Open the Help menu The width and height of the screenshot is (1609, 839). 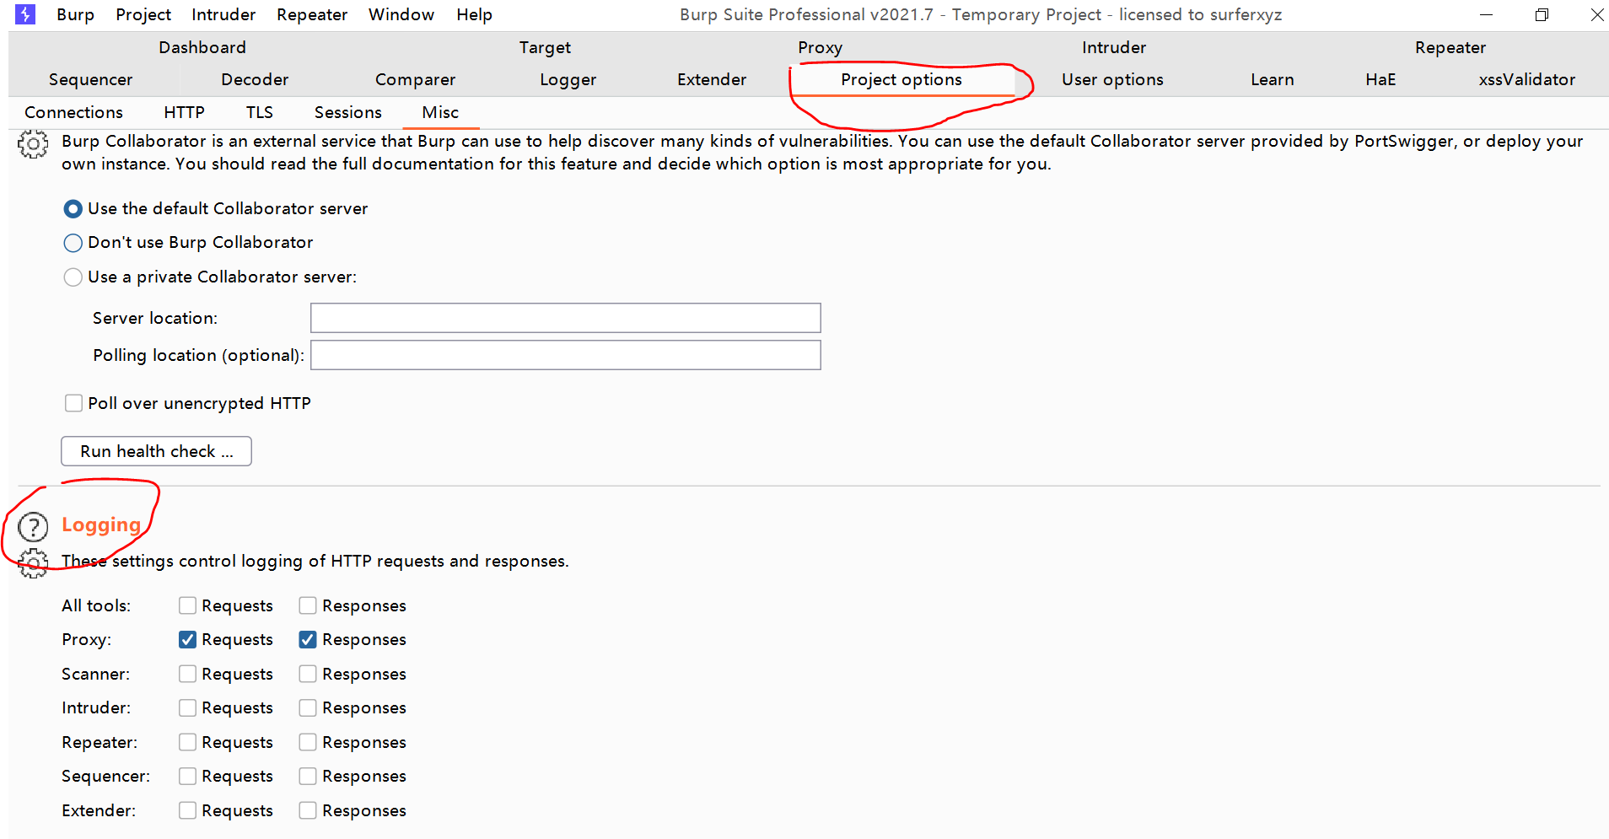point(474,14)
